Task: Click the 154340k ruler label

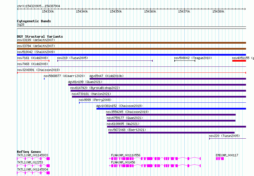Action: (x=82, y=11)
